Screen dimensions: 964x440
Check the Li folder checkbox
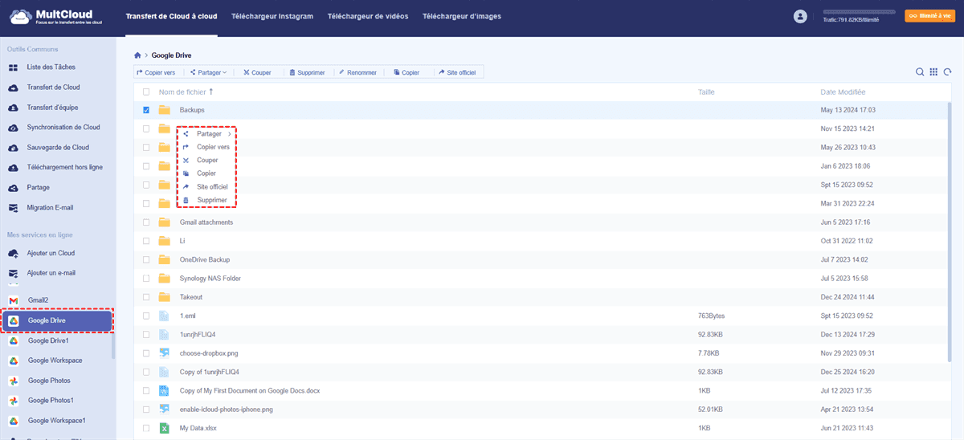tap(146, 241)
